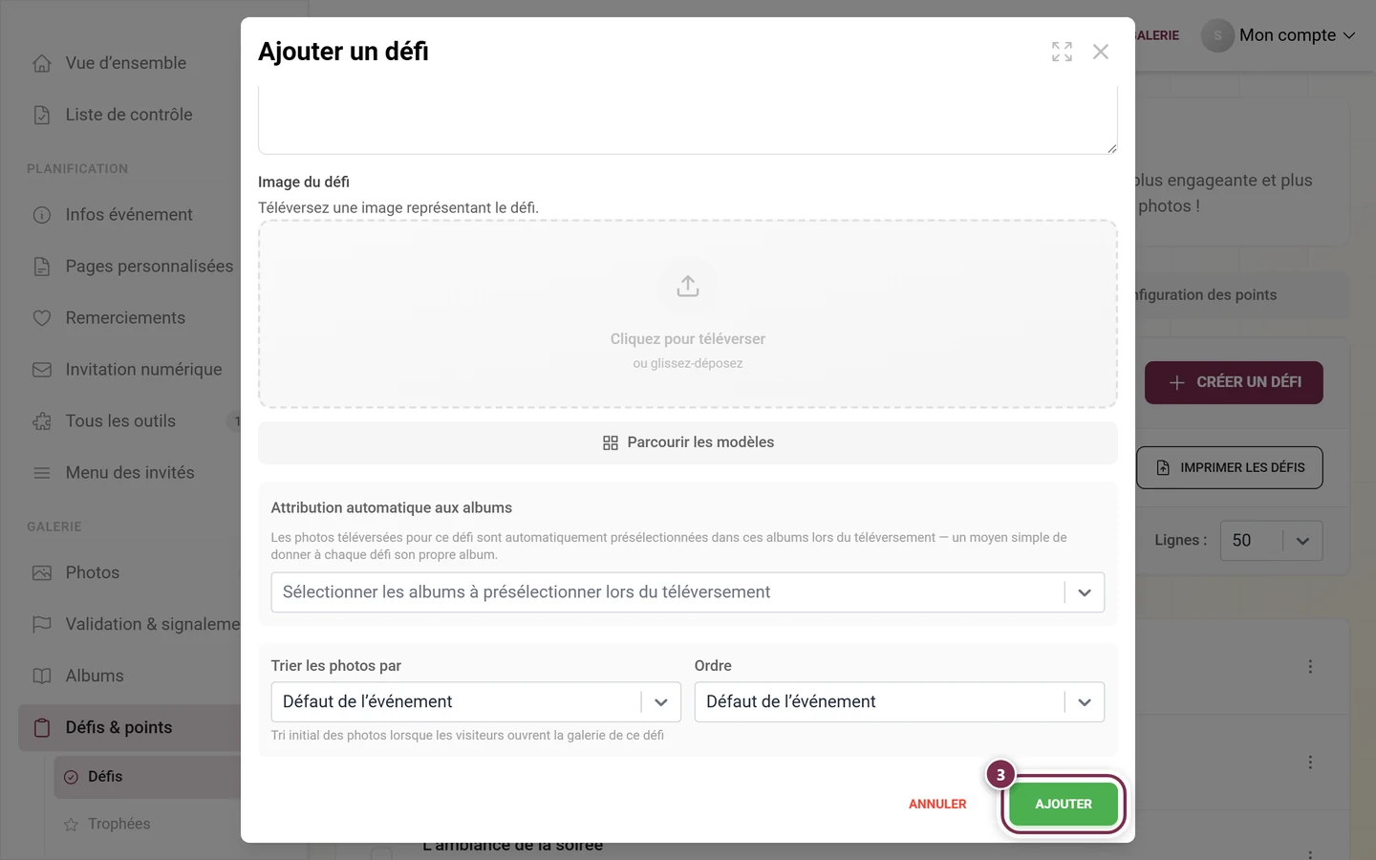Image resolution: width=1376 pixels, height=860 pixels.
Task: Click the grid icon beside Parcourir les modèles
Action: 611,442
